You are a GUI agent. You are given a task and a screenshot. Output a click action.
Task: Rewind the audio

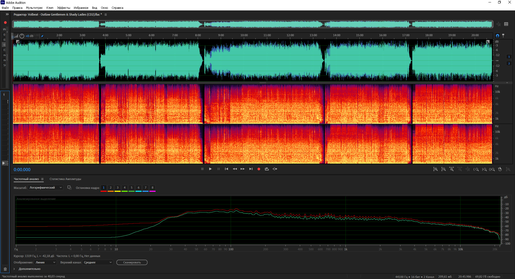pos(235,169)
